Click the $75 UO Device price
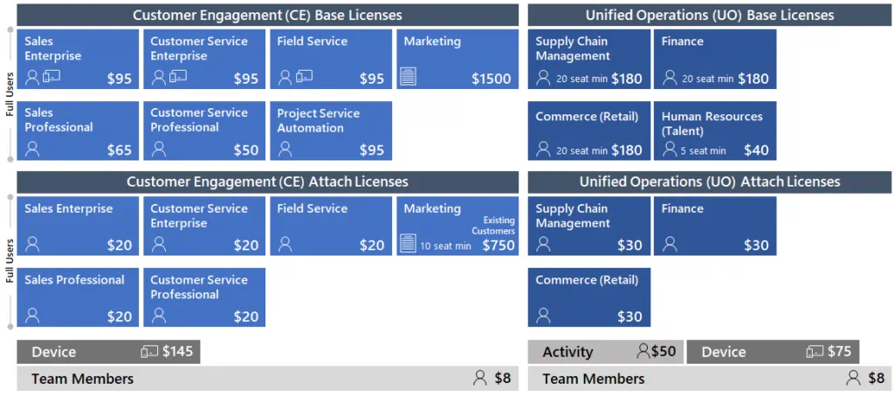The image size is (894, 396). (839, 352)
